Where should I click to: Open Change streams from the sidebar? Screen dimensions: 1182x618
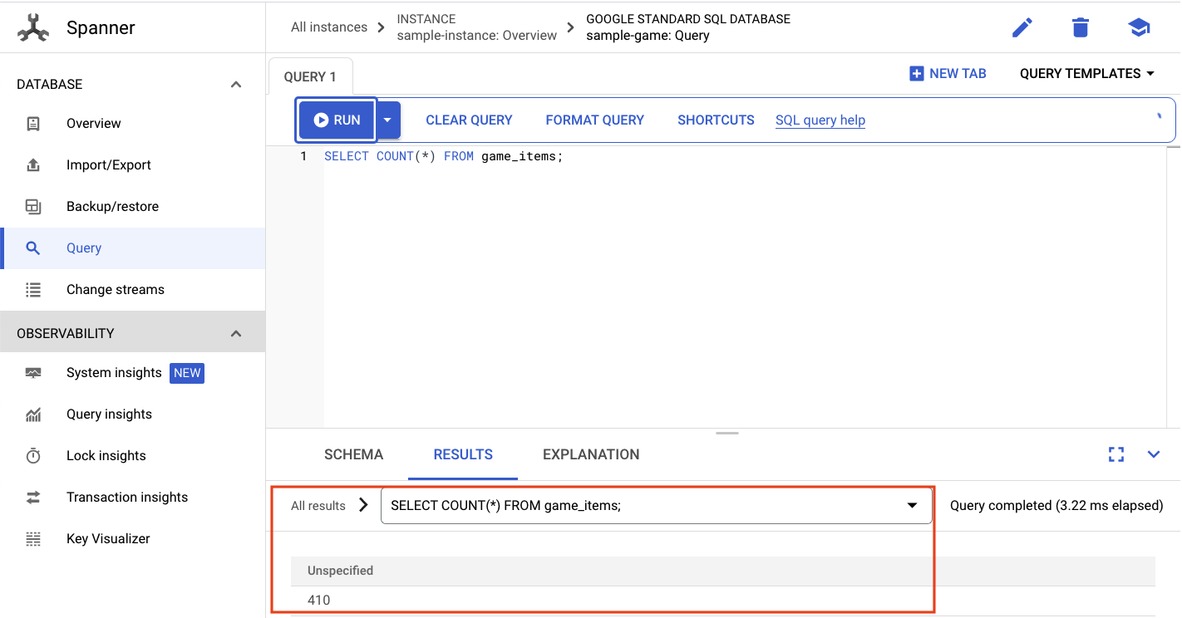tap(115, 289)
